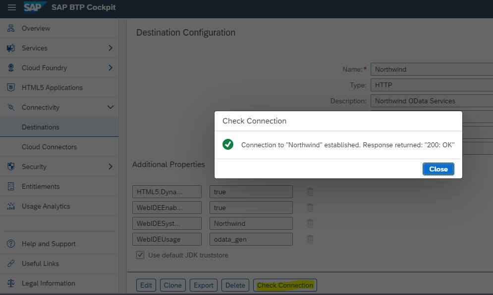Click the Check Connection dialog title
The image size is (493, 295).
click(x=254, y=121)
